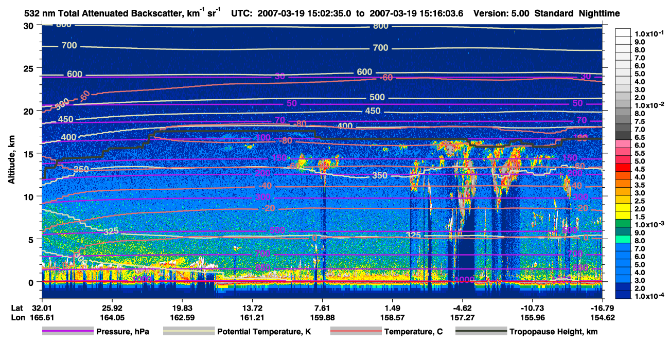
Task: Click the "532 nm Total Attenuated Backscatter" title
Action: point(122,14)
